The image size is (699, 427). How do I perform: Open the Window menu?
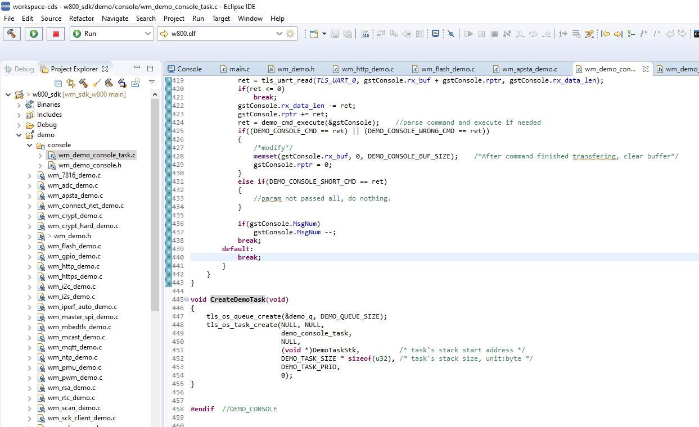click(x=250, y=19)
